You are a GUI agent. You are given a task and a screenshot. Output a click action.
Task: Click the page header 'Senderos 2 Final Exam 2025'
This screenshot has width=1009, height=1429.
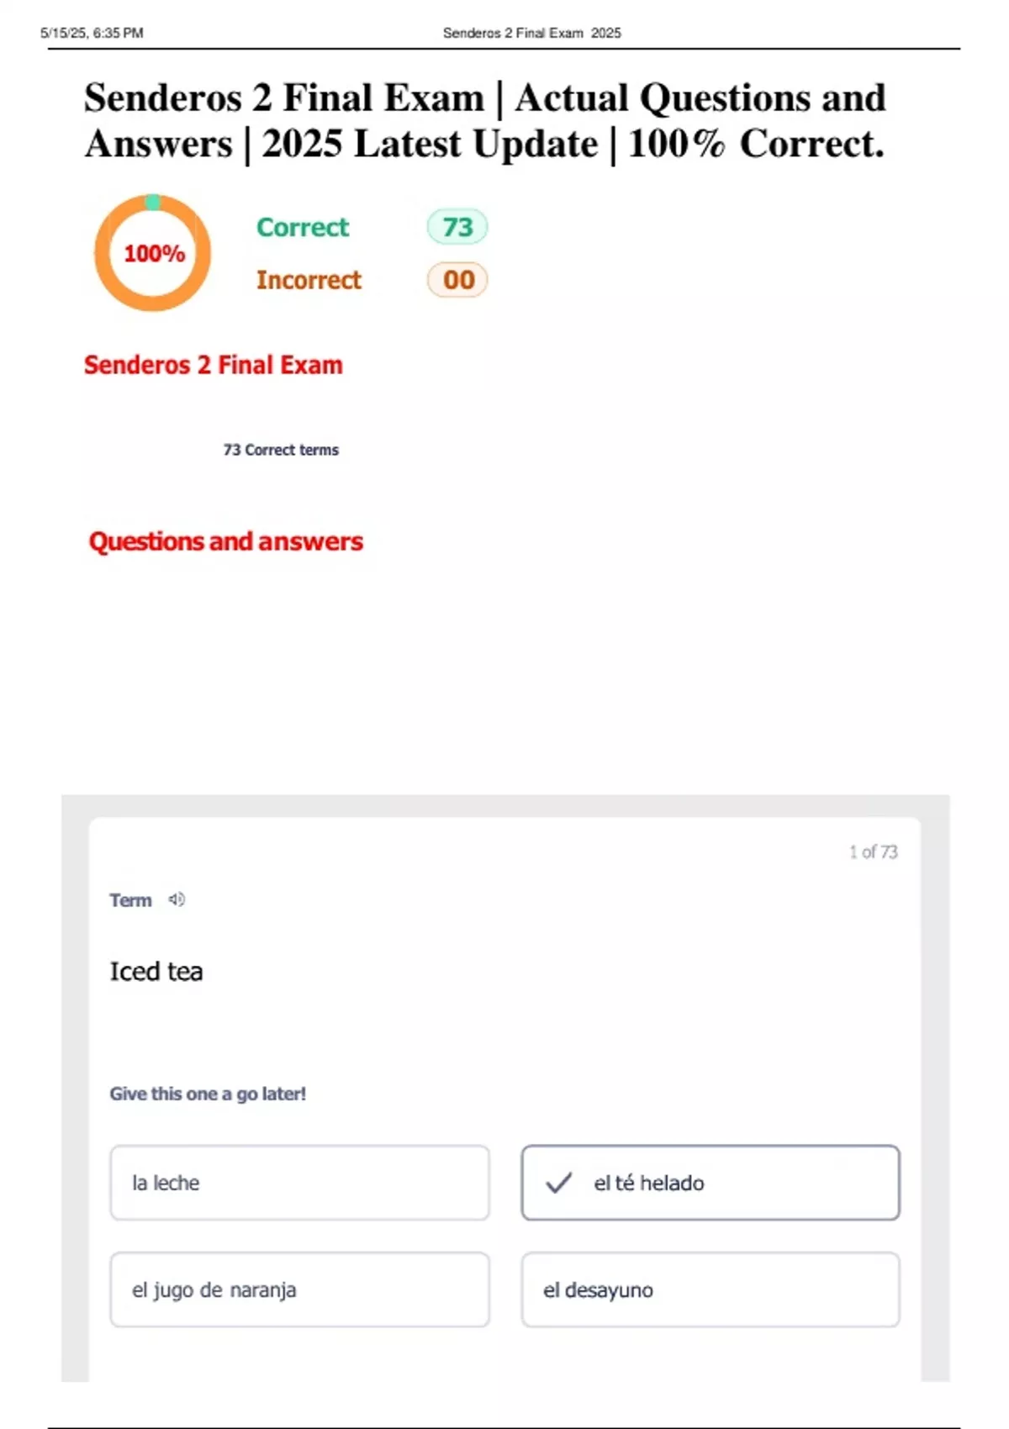point(531,33)
